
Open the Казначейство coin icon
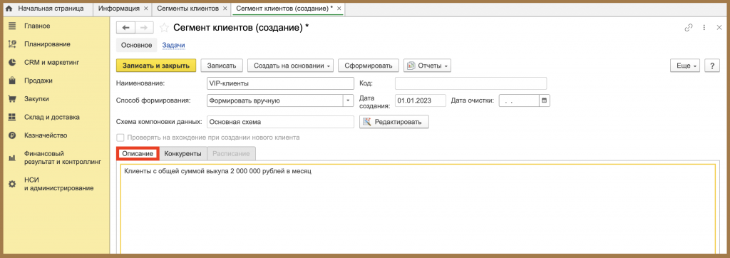pyautogui.click(x=12, y=135)
